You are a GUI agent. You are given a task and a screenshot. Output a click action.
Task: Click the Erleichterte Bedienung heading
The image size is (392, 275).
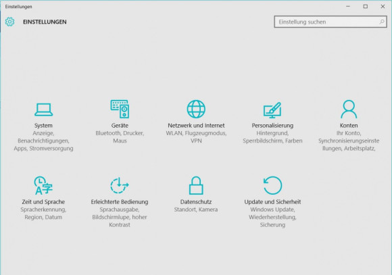(120, 202)
